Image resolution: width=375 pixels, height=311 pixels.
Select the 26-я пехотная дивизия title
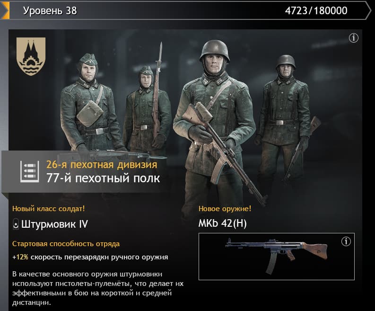click(102, 165)
